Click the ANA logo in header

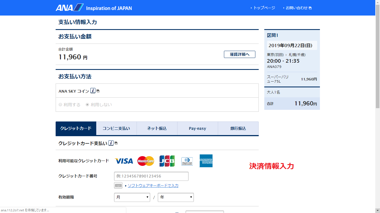(70, 7)
